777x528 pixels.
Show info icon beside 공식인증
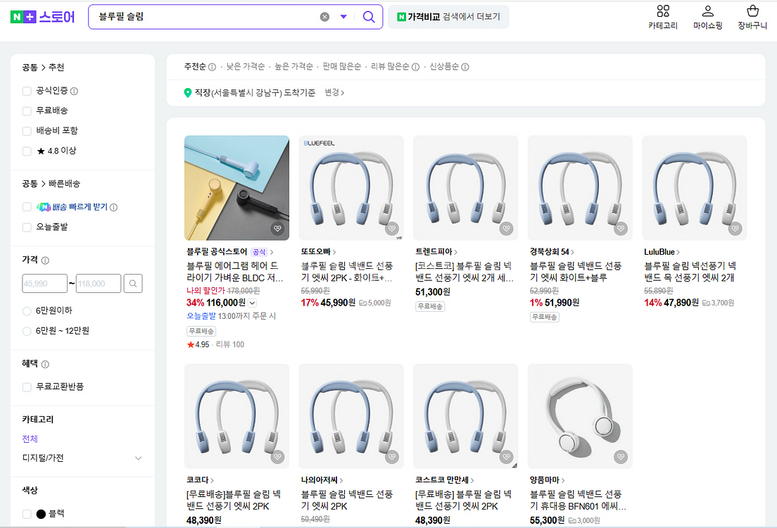[75, 92]
